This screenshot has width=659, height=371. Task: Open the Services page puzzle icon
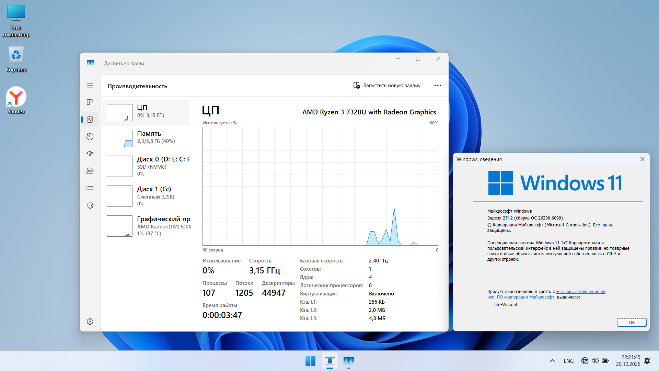90,205
